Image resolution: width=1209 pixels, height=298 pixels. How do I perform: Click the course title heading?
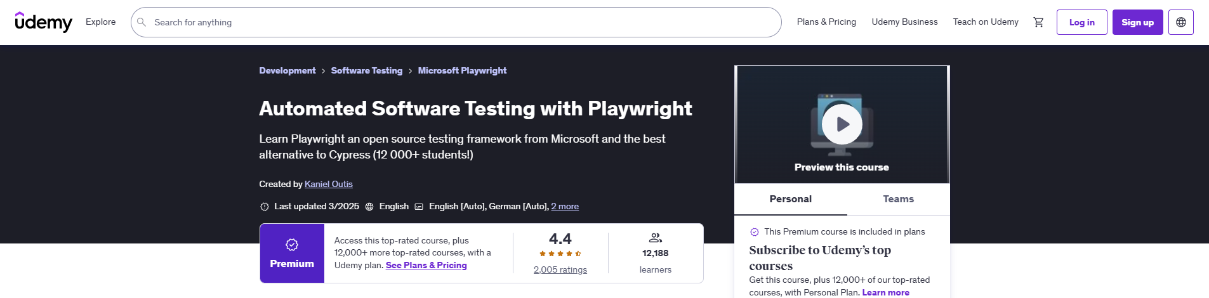475,108
